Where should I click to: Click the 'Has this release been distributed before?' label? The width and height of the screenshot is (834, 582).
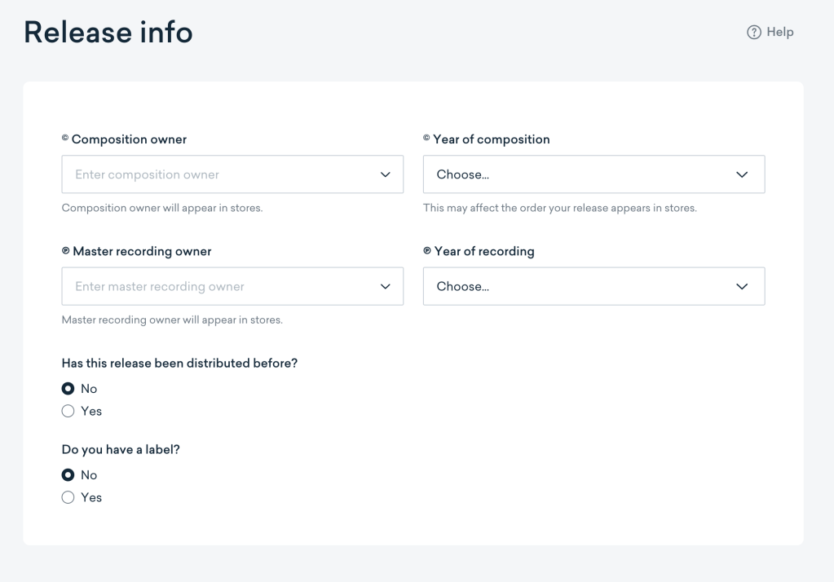click(179, 364)
